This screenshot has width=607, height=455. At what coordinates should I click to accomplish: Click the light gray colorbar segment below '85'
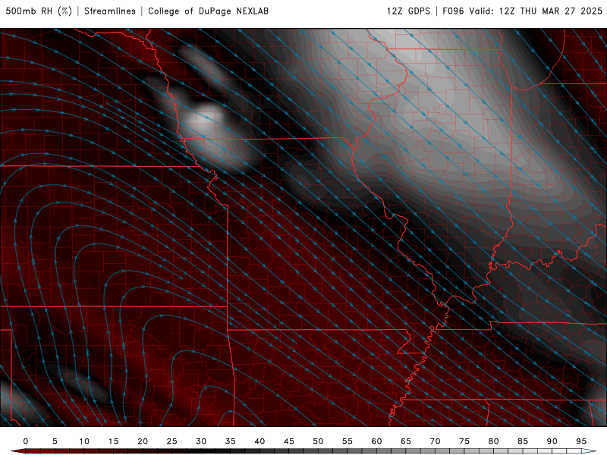[x=523, y=451]
